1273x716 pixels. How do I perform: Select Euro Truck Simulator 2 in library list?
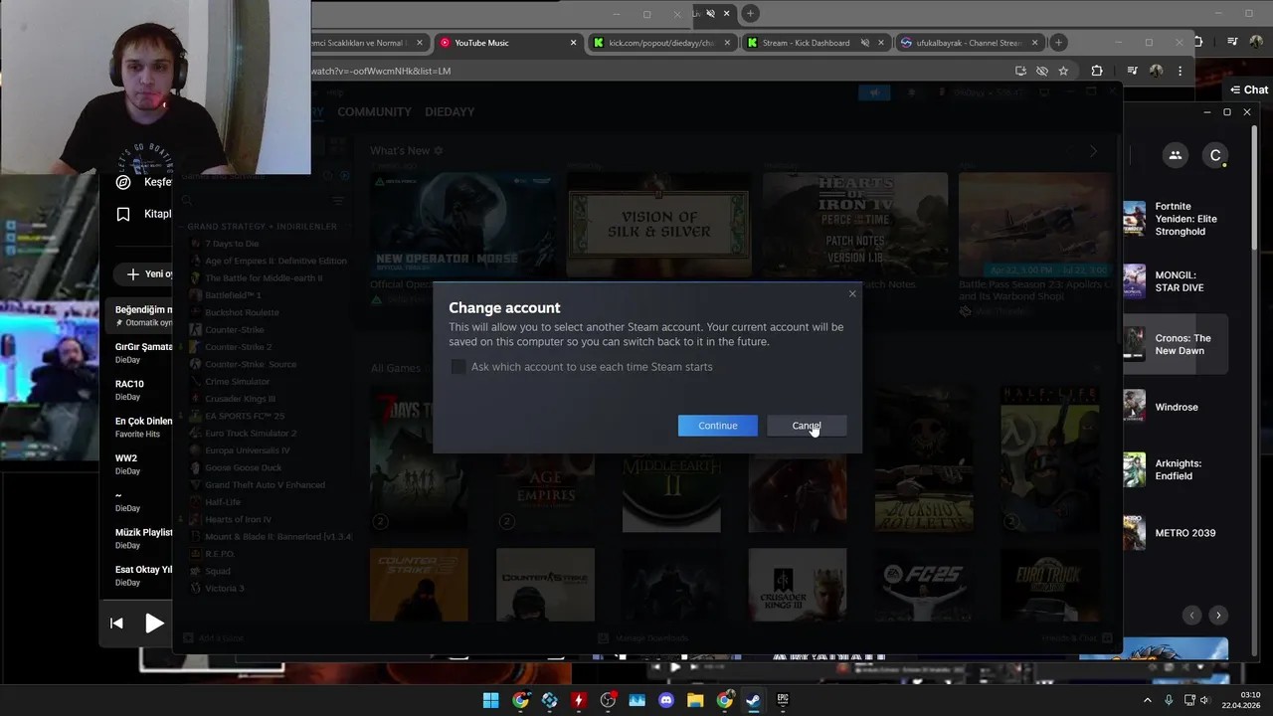(x=251, y=434)
